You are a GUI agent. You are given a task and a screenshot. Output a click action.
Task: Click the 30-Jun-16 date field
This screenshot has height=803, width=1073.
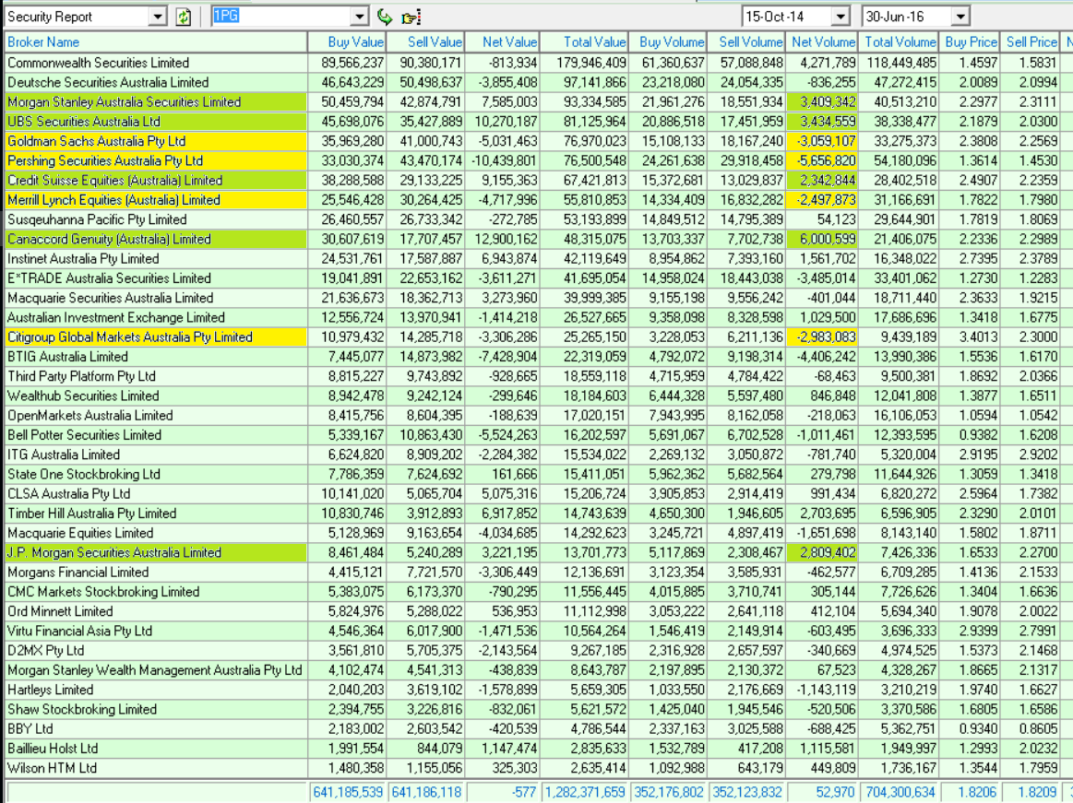pyautogui.click(x=908, y=17)
